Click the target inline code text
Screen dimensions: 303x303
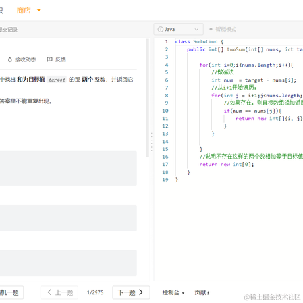57,80
